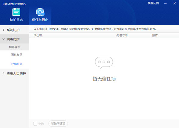
Task: Tick the 全选 select-all checkbox
Action: click(36, 124)
